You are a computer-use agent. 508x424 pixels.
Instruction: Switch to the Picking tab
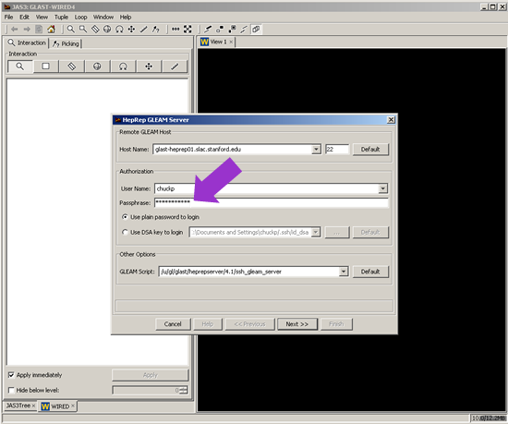[66, 43]
